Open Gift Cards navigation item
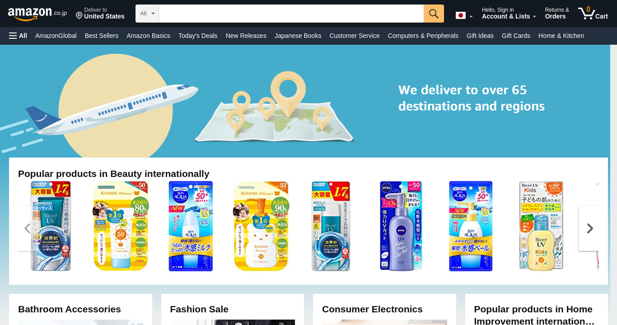Screen dimensions: 617x325 click(516, 36)
